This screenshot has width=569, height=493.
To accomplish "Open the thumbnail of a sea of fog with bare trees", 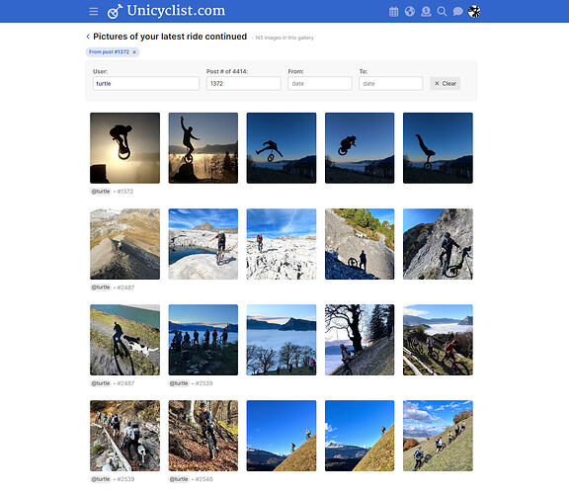I will tap(282, 340).
